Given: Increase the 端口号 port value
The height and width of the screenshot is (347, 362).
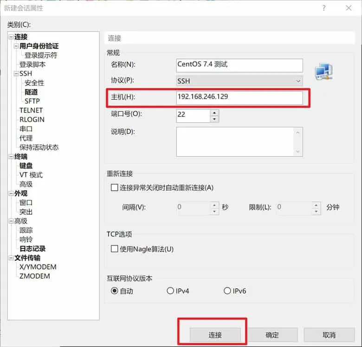Looking at the screenshot, I should pos(214,112).
